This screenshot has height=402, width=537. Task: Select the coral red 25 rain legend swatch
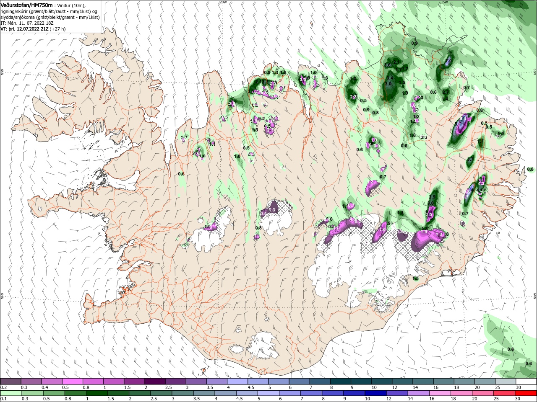click(x=505, y=393)
